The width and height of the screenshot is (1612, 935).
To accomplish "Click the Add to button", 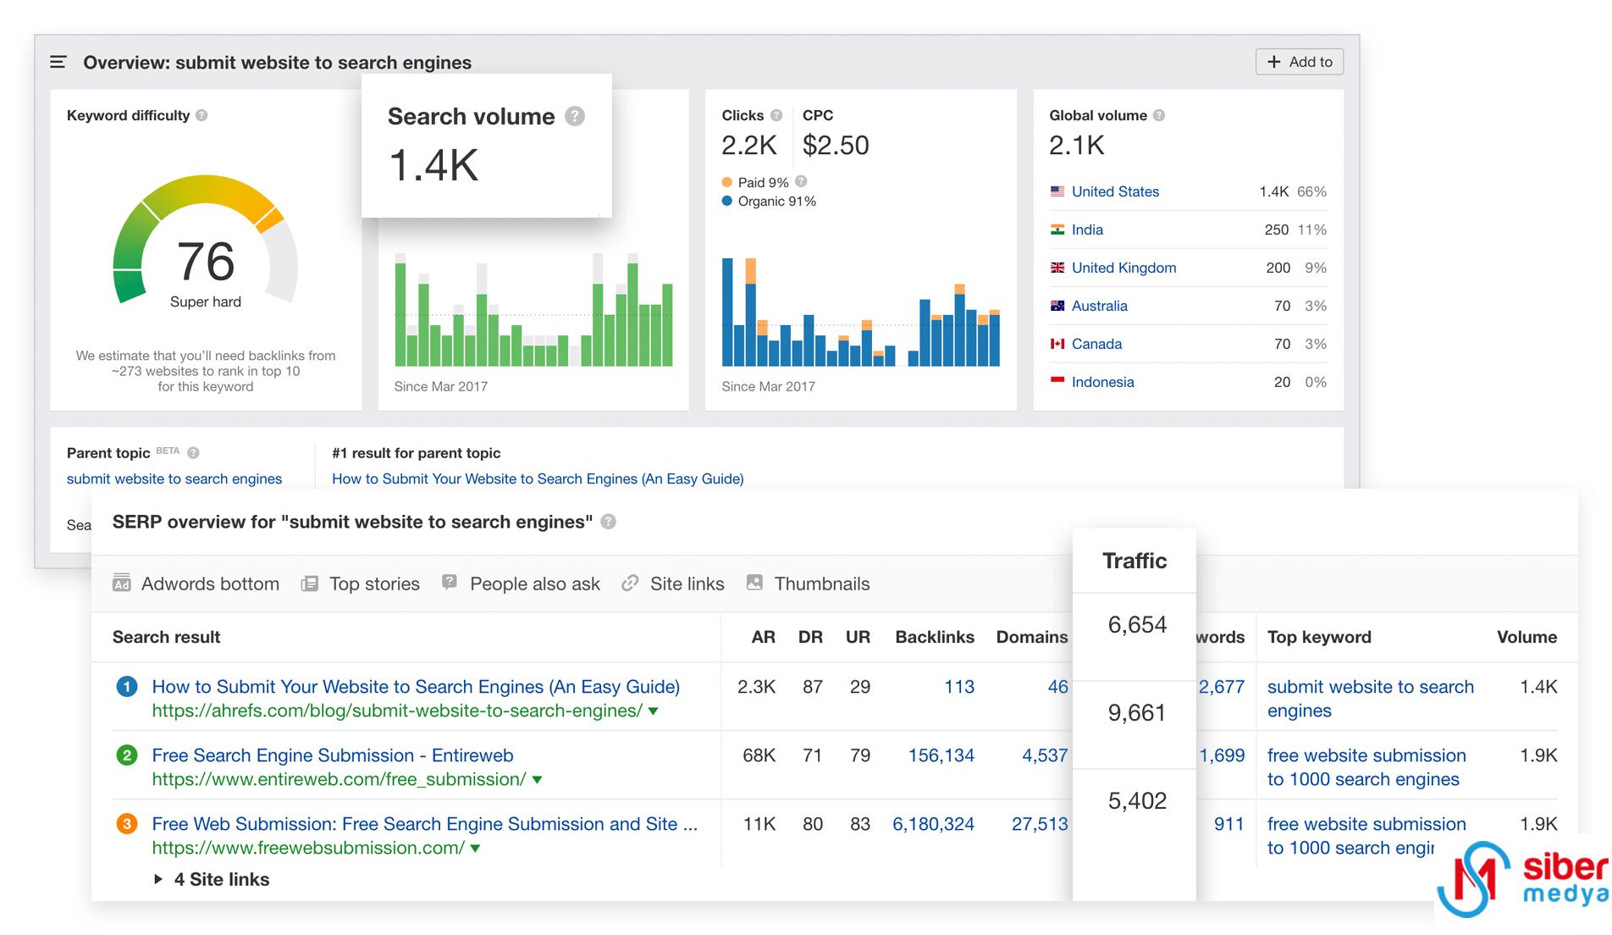I will point(1300,62).
